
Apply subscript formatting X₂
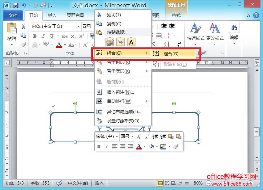[73, 36]
